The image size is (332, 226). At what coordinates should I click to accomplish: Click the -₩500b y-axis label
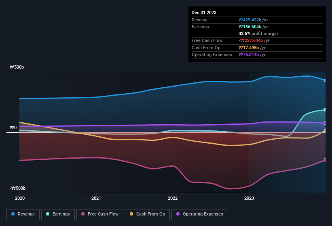pyautogui.click(x=17, y=188)
